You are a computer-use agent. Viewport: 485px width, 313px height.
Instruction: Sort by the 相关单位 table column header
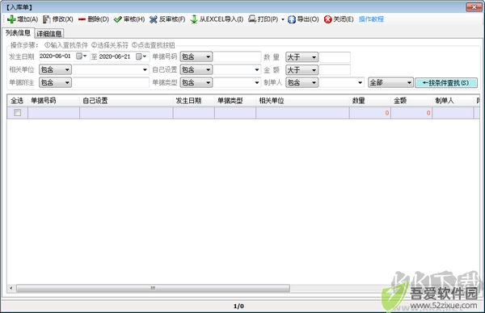pos(302,101)
